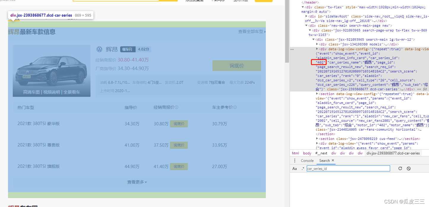Expand the sideNavRoot div node
Image resolution: width=429 pixels, height=207 pixels.
coord(306,16)
